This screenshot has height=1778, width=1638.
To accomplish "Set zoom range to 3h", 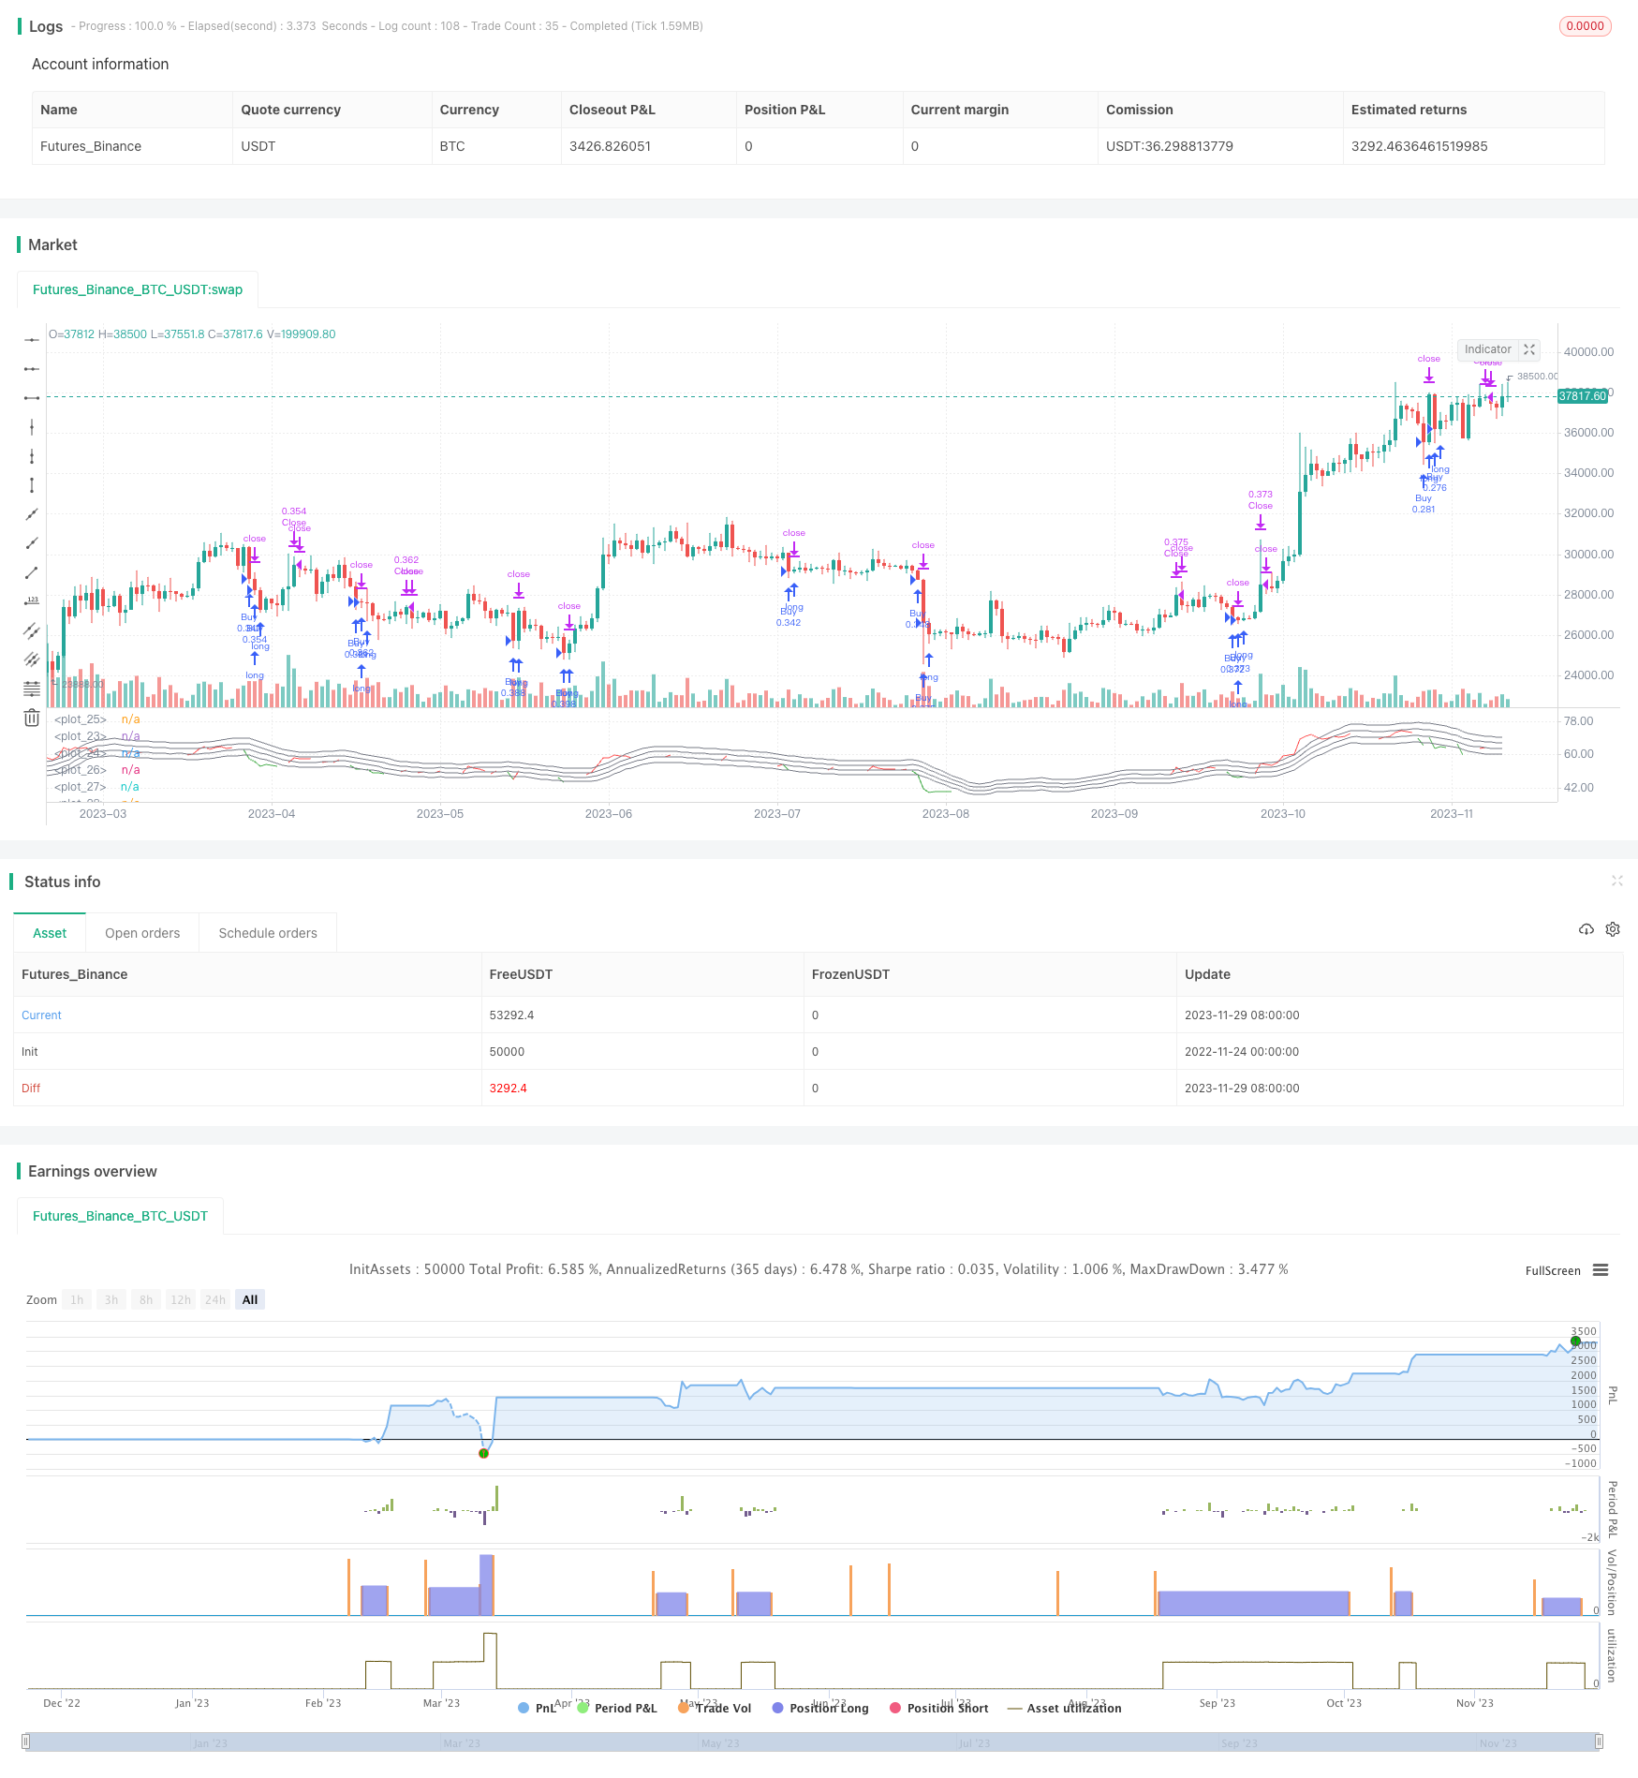I will click(x=111, y=1299).
